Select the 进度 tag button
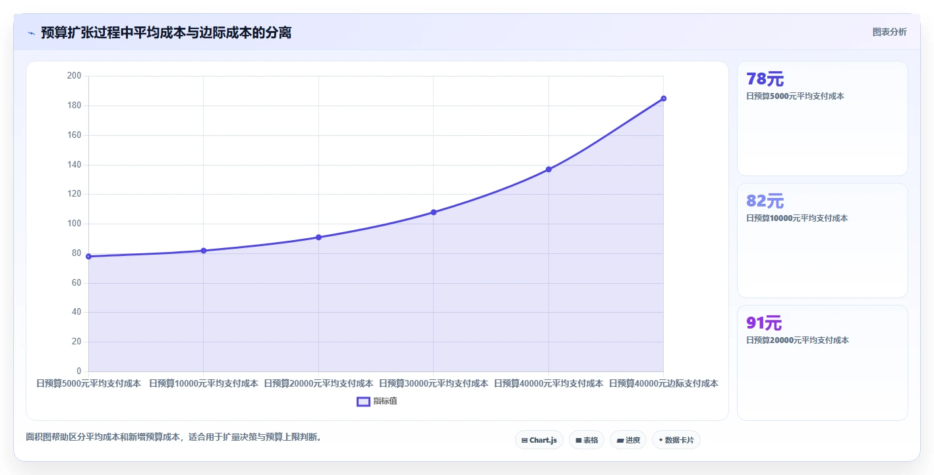The image size is (934, 475). point(628,440)
